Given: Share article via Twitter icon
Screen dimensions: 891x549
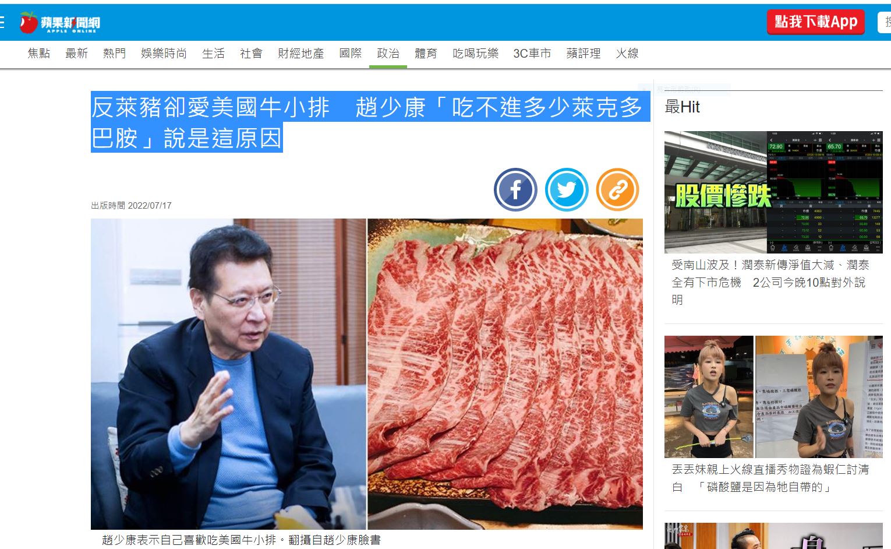Looking at the screenshot, I should (x=567, y=189).
